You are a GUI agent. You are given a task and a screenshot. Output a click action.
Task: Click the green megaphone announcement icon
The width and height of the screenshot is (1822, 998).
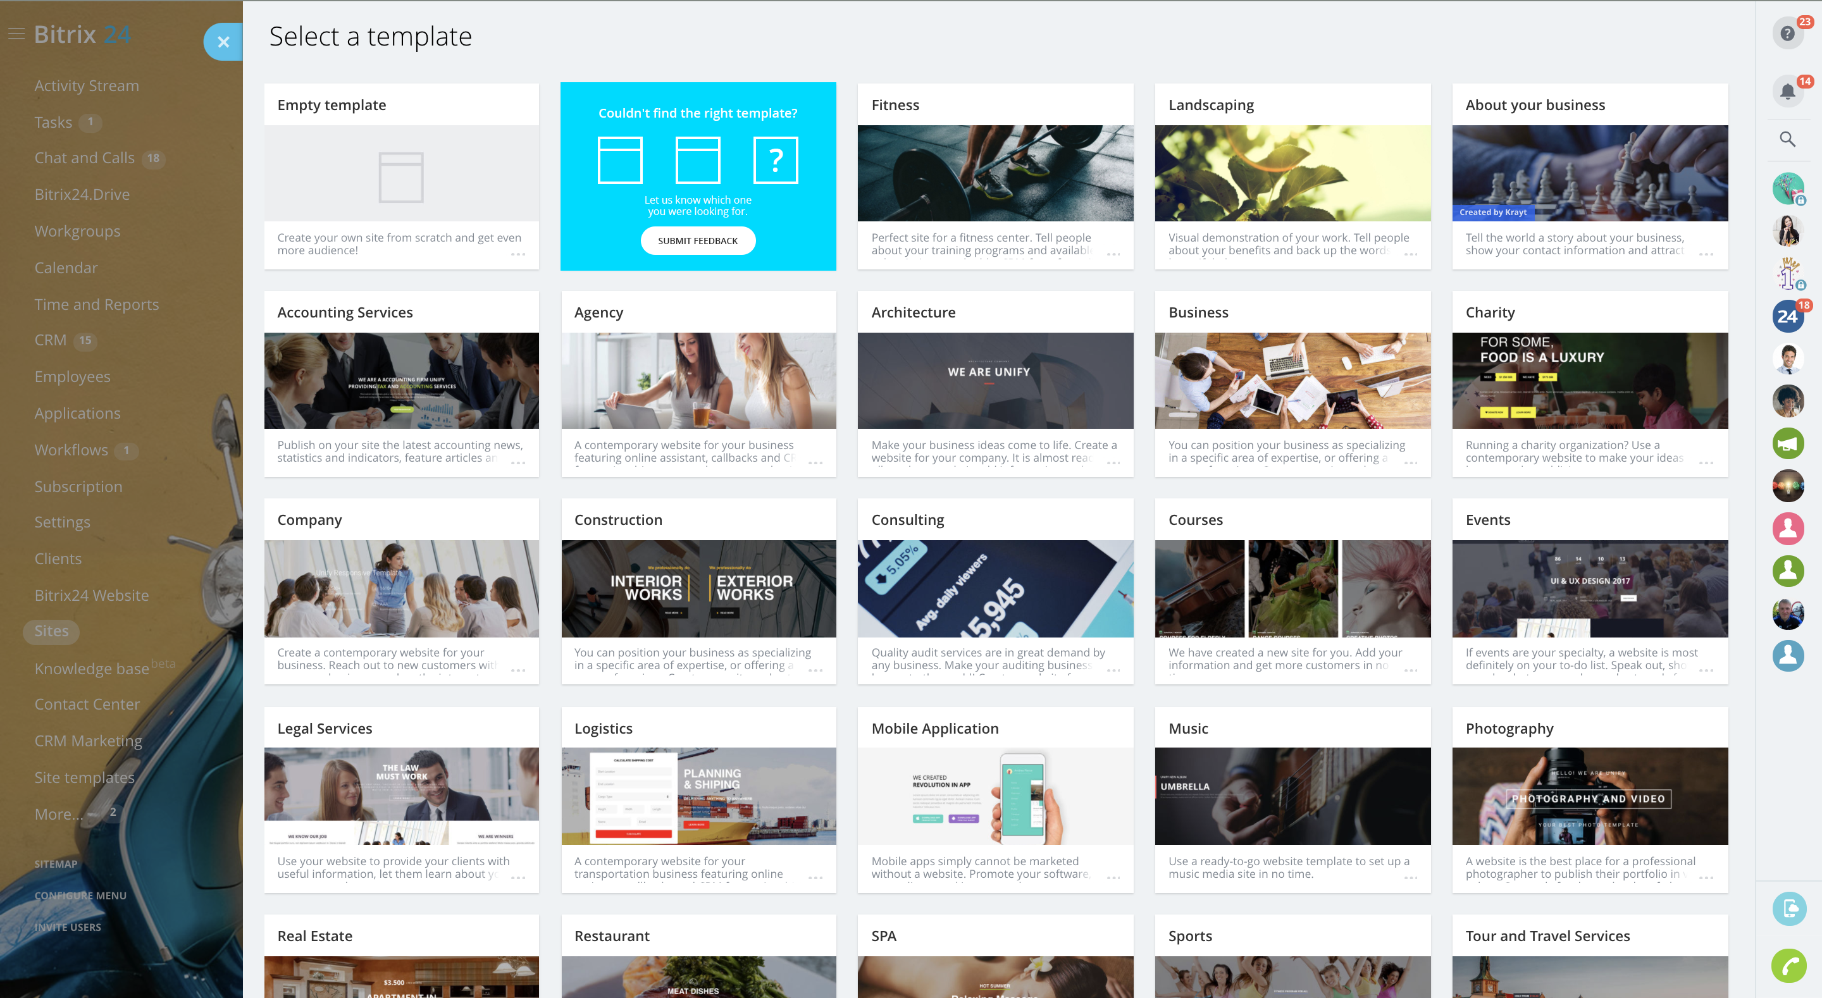pyautogui.click(x=1787, y=443)
